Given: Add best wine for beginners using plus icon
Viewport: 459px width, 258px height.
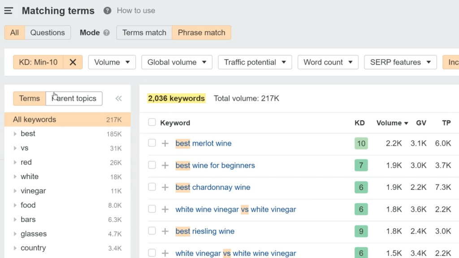Looking at the screenshot, I should 165,165.
